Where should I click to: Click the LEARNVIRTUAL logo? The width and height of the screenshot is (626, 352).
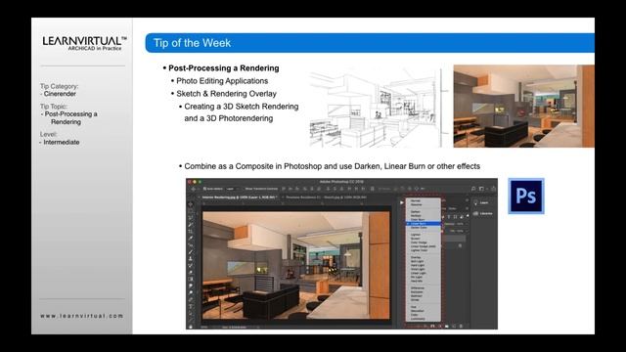85,43
